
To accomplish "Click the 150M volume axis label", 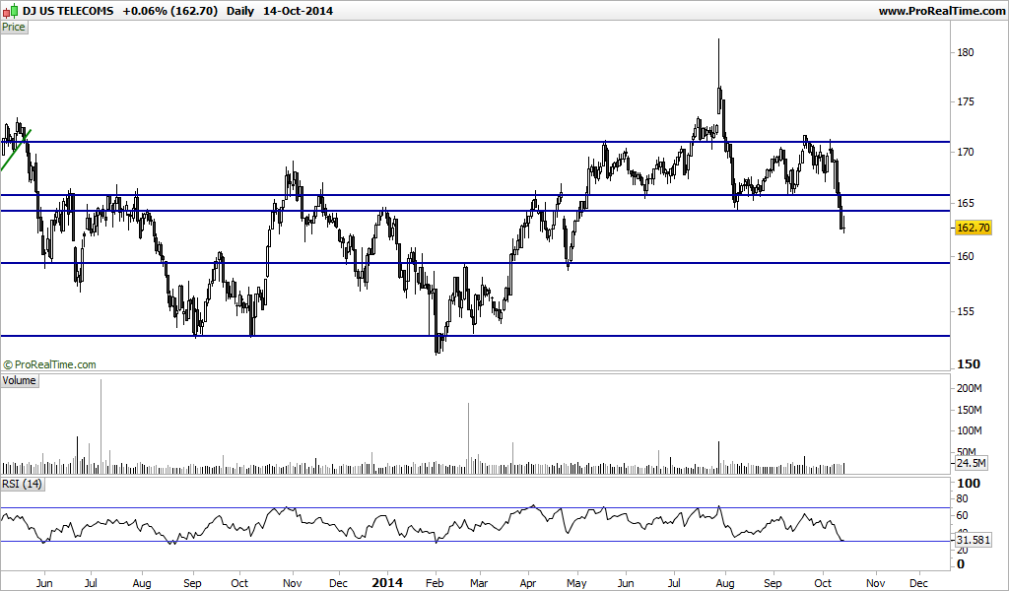I will [970, 410].
